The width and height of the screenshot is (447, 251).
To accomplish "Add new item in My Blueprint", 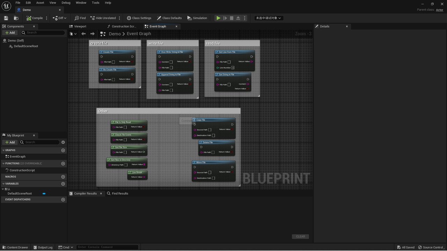I will coord(10,142).
